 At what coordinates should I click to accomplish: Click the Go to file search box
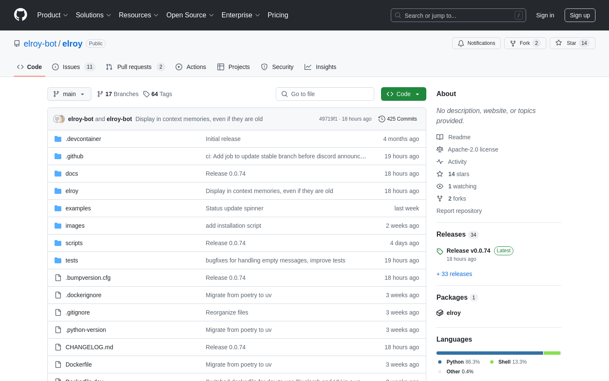tap(325, 94)
